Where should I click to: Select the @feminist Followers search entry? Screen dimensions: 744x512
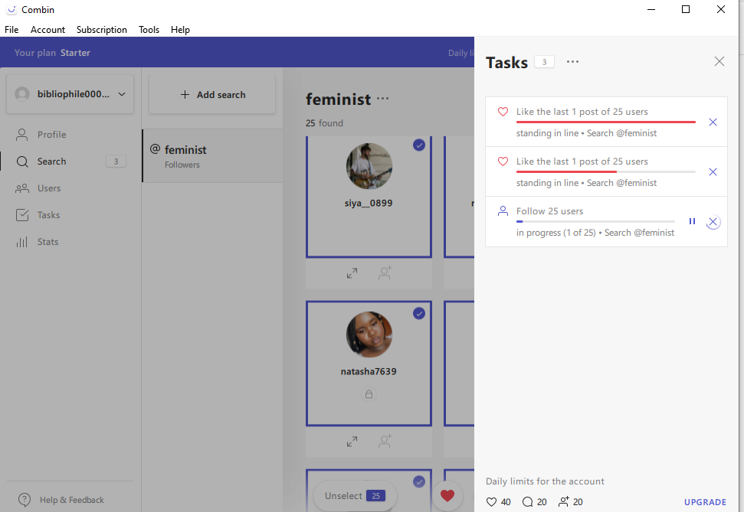212,156
